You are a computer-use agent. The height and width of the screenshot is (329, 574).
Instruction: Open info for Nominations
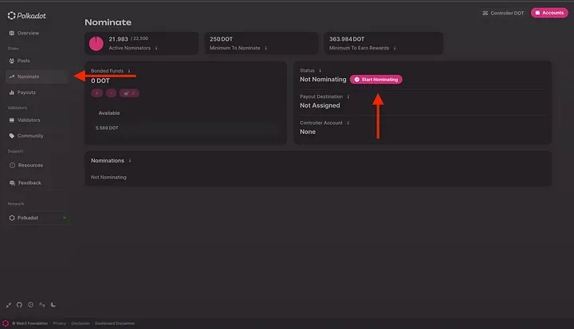tap(130, 161)
